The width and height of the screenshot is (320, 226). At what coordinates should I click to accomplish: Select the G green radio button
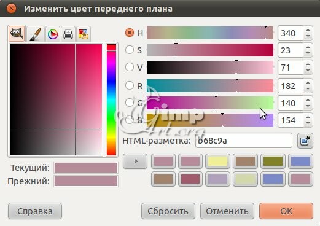tap(130, 103)
